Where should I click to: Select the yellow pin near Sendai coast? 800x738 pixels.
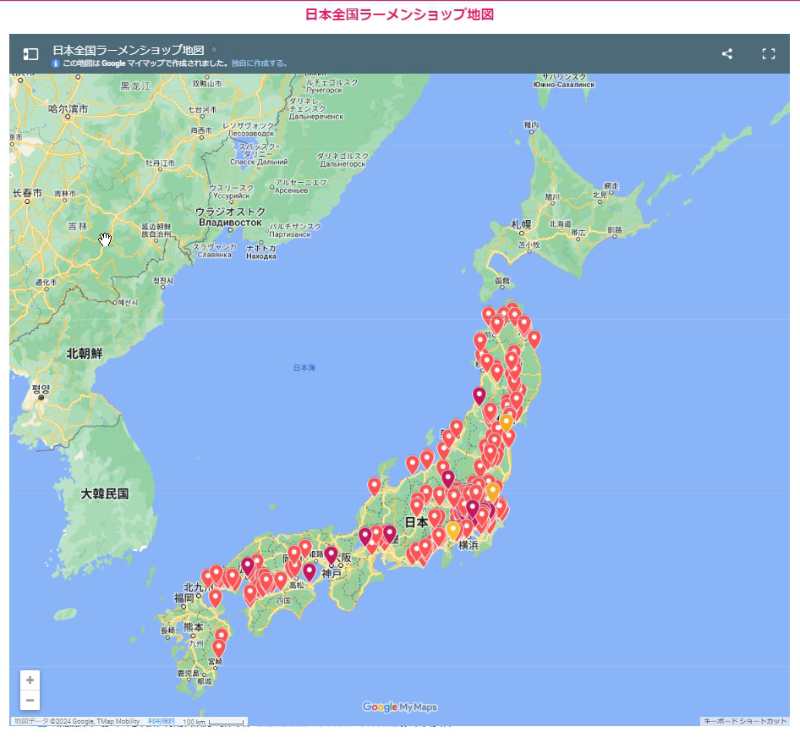coord(506,422)
